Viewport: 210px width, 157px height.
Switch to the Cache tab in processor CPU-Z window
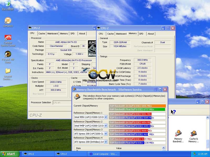click(42, 33)
